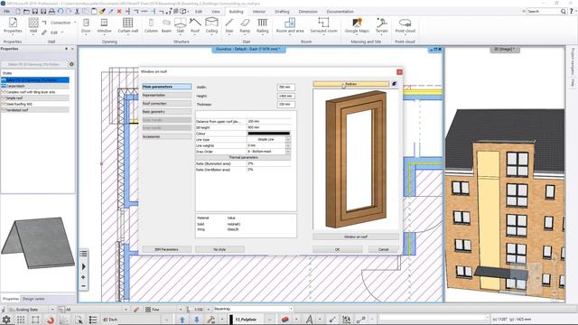The height and width of the screenshot is (325, 578).
Task: Open the Properties tool in the ribbon
Action: 13,26
